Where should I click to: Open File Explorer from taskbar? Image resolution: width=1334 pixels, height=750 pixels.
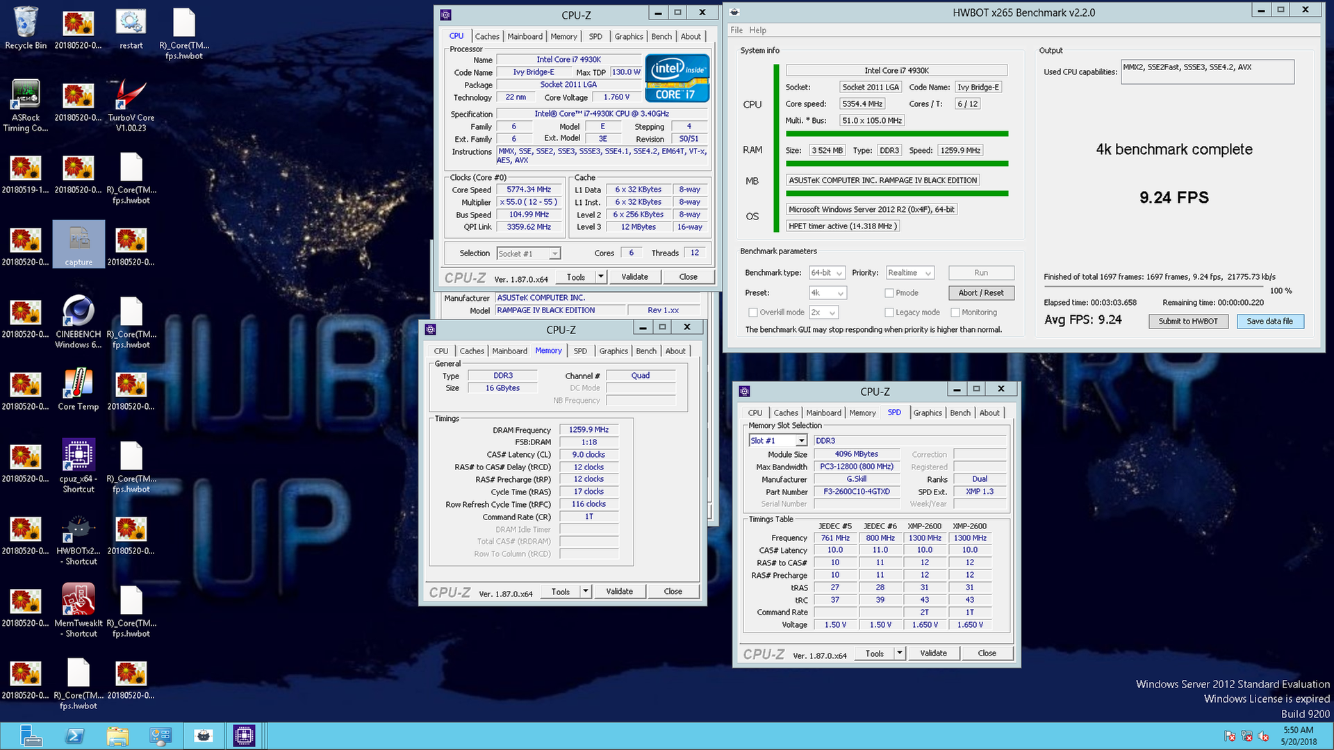(118, 735)
